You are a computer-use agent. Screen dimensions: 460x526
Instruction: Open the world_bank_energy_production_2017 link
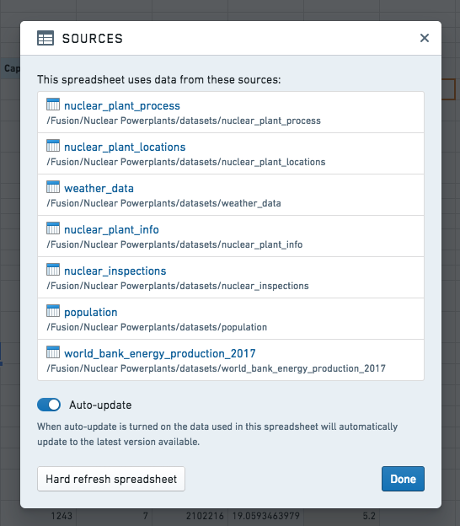[160, 354]
